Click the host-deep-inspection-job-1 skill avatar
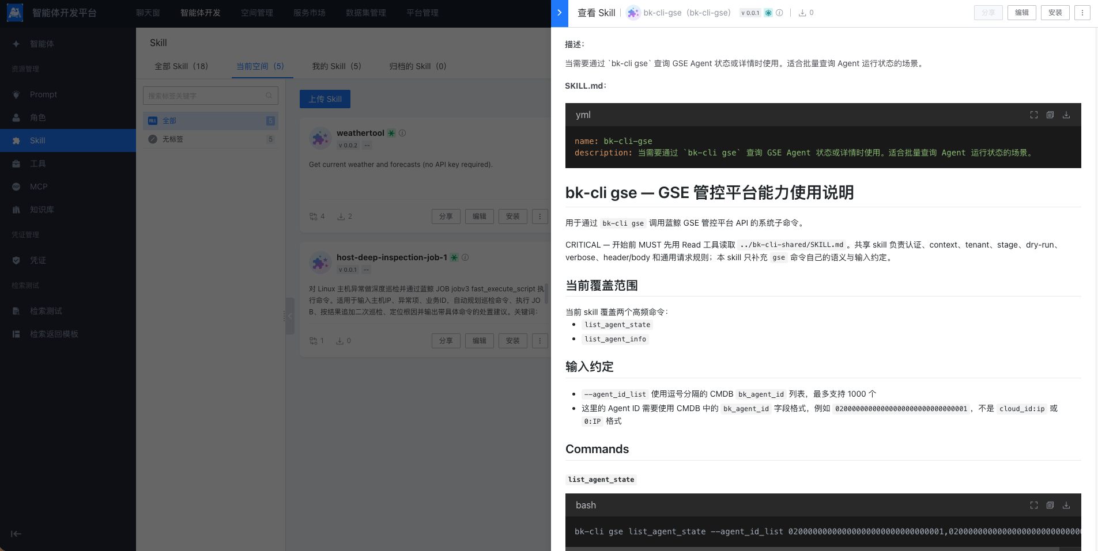 click(x=320, y=263)
